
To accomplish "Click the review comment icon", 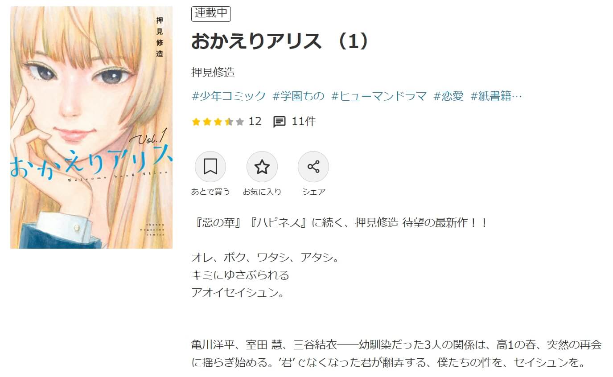I will point(279,122).
